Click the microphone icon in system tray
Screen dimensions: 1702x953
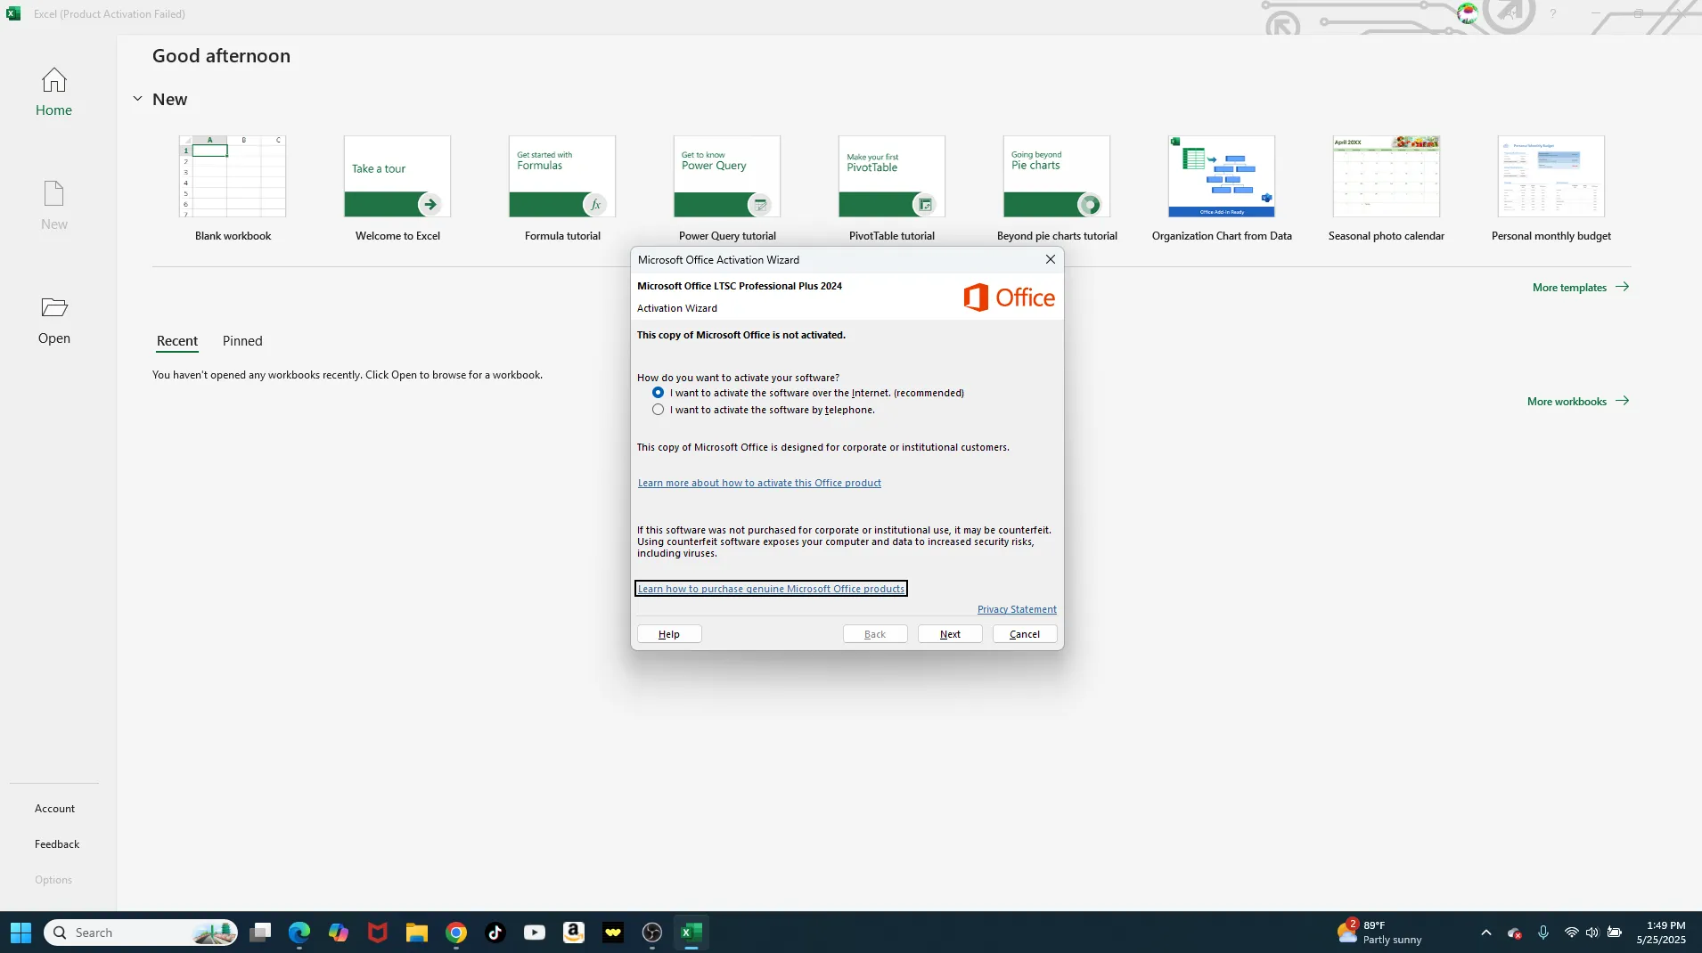pyautogui.click(x=1543, y=933)
